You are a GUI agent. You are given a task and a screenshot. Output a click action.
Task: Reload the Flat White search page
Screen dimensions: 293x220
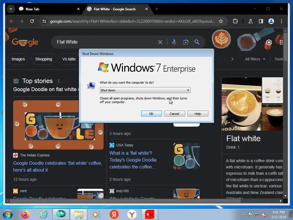(x=32, y=21)
